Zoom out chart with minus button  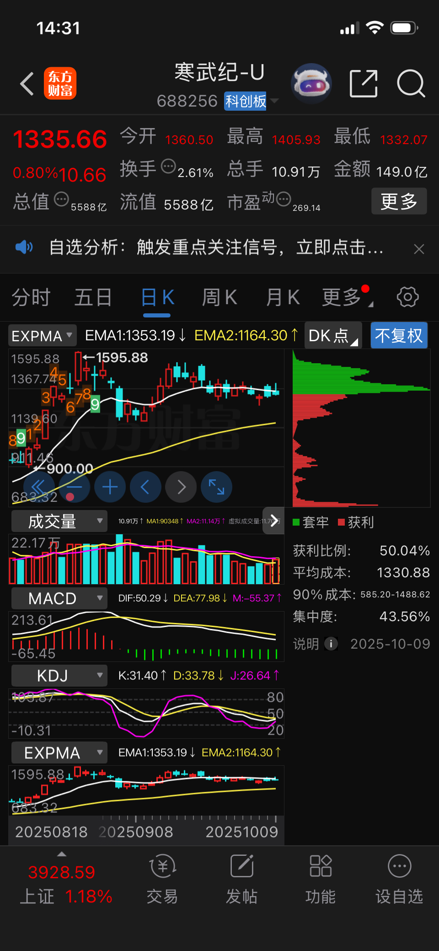74,487
